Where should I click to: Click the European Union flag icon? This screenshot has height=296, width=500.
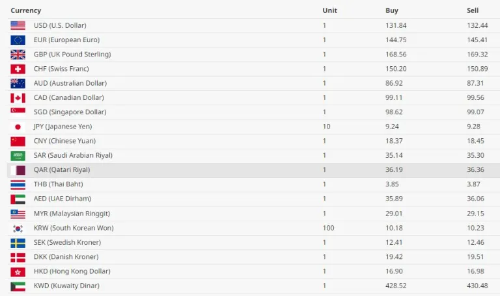[x=18, y=40]
